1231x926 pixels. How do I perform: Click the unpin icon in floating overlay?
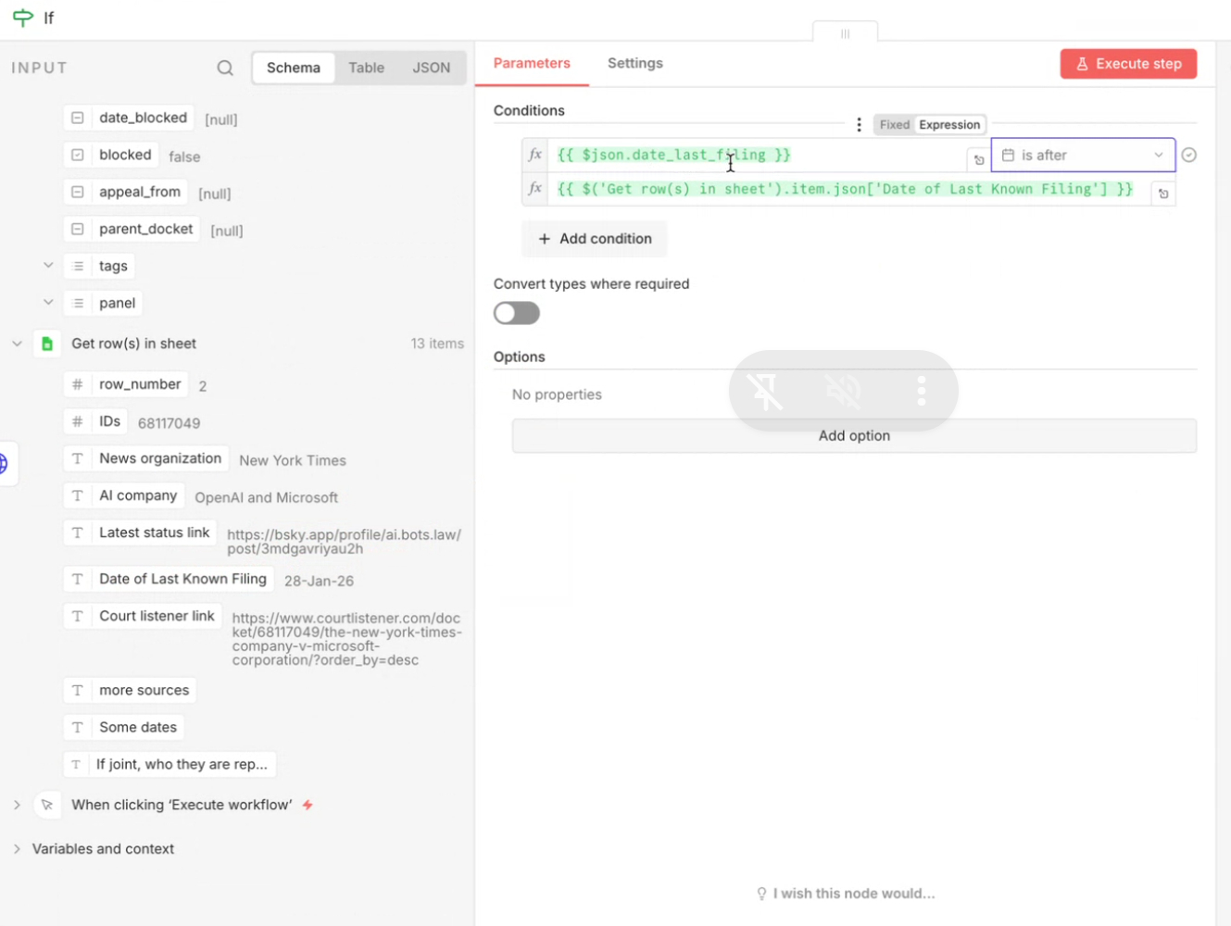(766, 391)
